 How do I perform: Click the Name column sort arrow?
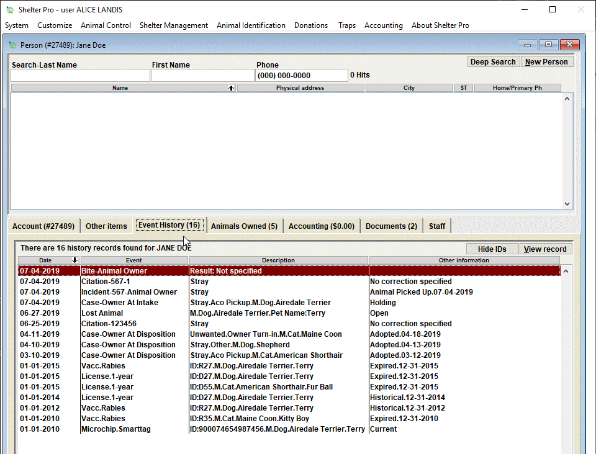(231, 88)
